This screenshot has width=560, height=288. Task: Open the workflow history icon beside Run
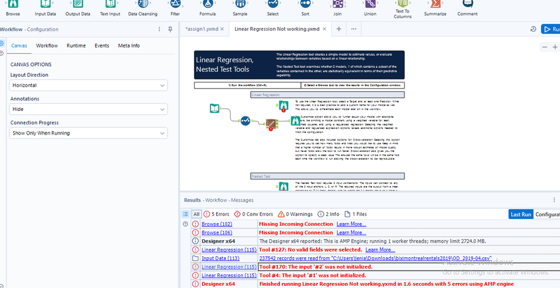(533, 29)
